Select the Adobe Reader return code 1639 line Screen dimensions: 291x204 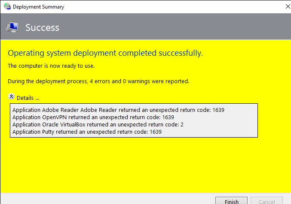click(118, 110)
